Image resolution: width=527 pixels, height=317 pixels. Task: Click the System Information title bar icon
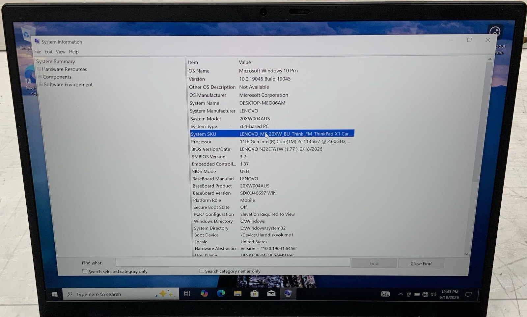tap(37, 41)
